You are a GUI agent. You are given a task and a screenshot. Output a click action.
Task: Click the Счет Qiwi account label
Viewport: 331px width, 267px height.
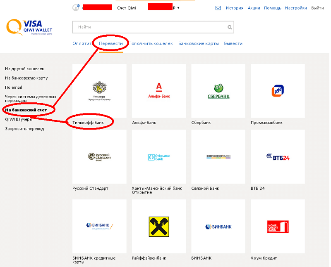click(x=127, y=8)
